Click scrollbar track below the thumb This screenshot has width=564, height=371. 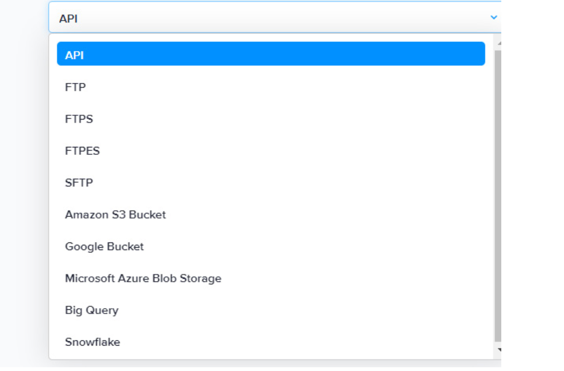[498, 343]
